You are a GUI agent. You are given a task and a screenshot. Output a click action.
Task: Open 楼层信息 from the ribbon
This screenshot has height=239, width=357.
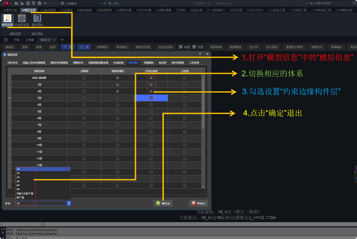7,20
